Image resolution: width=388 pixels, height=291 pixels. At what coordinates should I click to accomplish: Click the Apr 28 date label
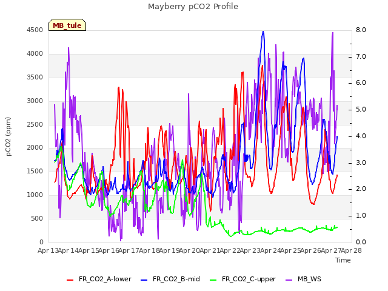[351, 250]
